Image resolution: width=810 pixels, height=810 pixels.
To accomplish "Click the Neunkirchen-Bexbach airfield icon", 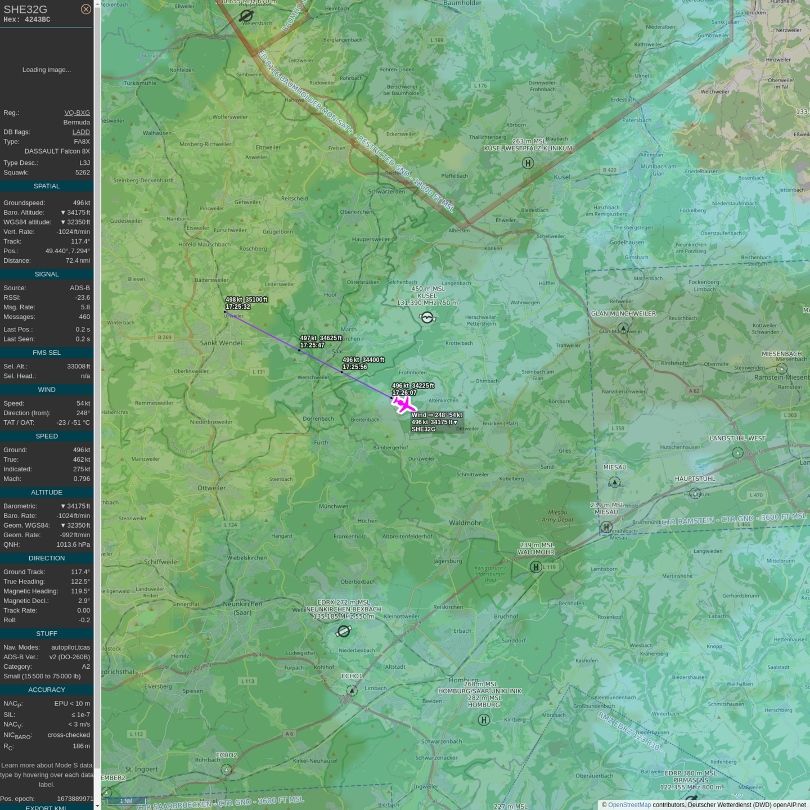I will tap(343, 631).
